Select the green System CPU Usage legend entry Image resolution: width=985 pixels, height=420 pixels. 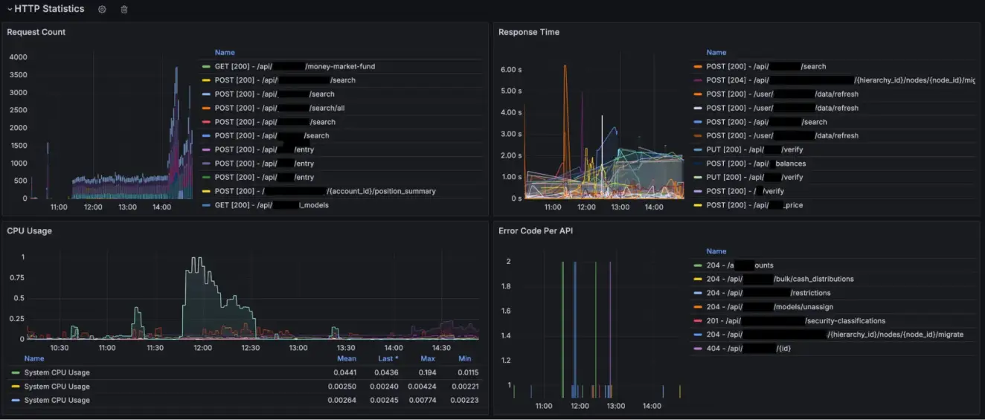point(57,372)
